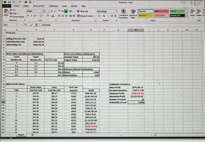Click the Print Preview icon in quick toolbar
This screenshot has width=205, height=142.
click(x=30, y=2)
